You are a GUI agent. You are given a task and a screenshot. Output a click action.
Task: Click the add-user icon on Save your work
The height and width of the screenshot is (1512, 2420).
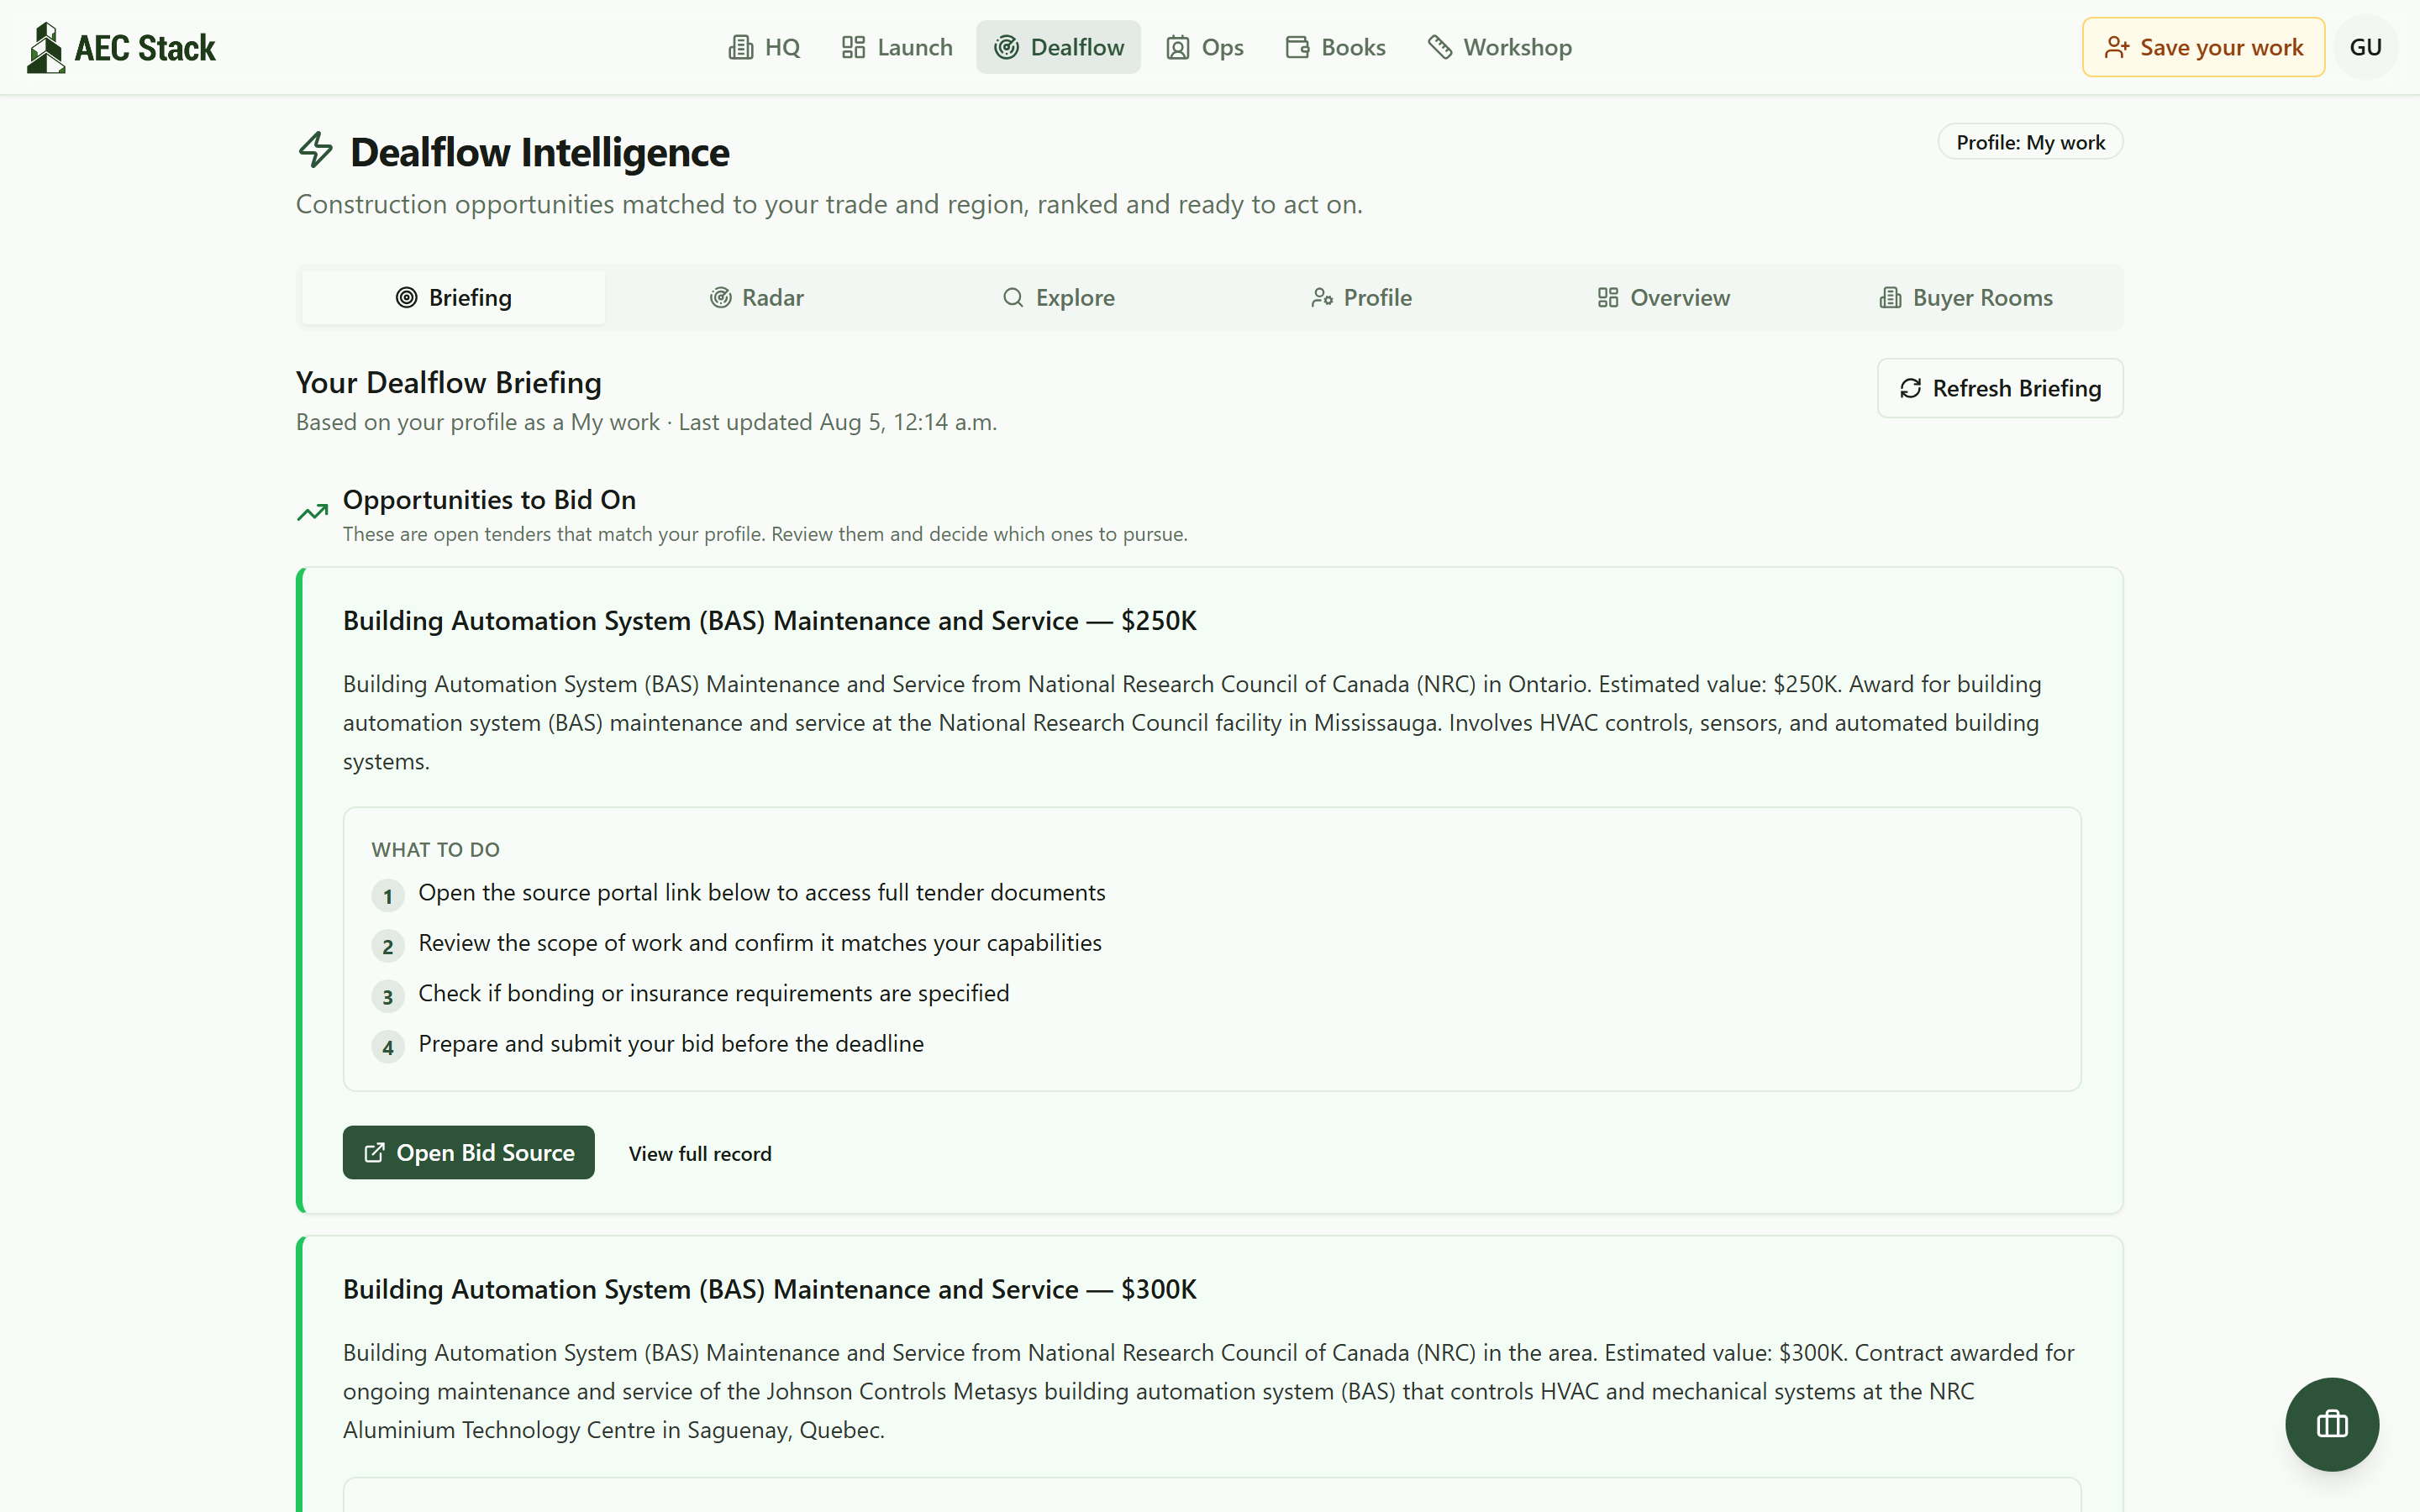click(x=2116, y=47)
